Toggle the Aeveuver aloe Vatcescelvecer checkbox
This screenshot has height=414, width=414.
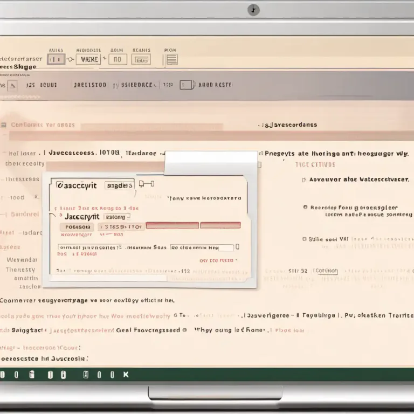coord(304,180)
